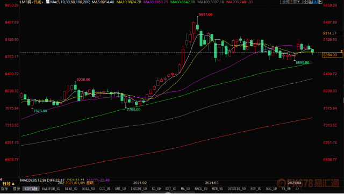Click the MA indicator settings icon
Screen dimensions: 344x194
48,2
